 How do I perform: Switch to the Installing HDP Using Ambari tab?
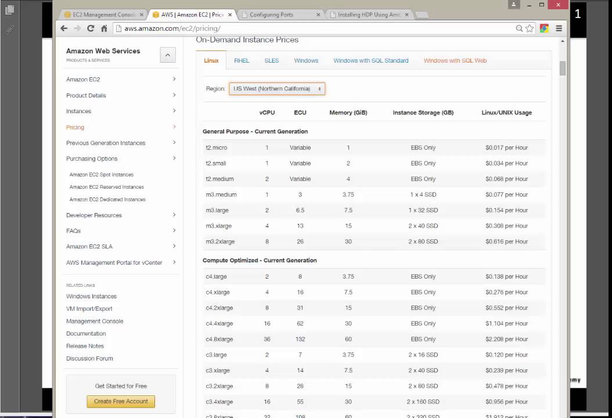[369, 15]
